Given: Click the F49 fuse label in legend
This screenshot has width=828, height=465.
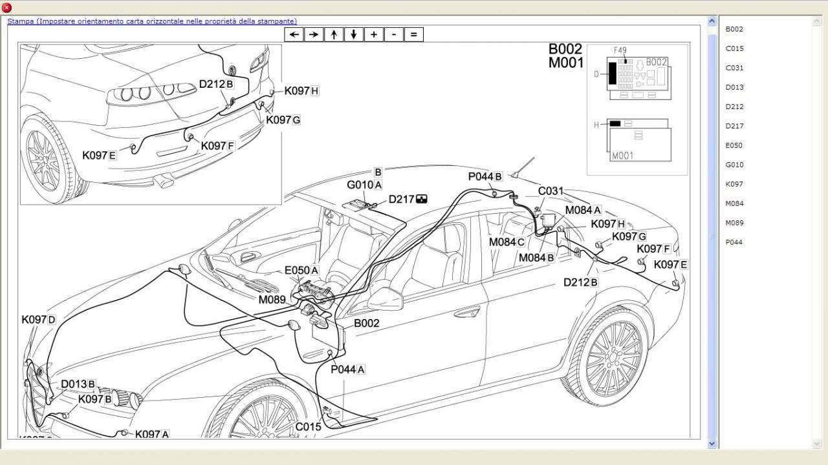Looking at the screenshot, I should pyautogui.click(x=620, y=50).
